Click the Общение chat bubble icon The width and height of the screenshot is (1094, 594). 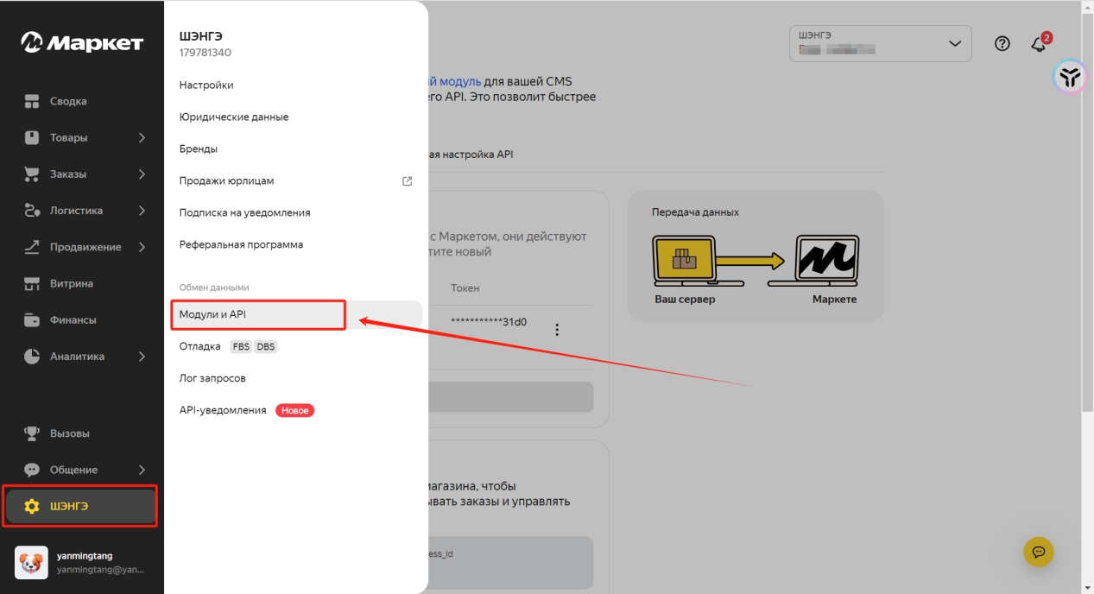tap(32, 470)
